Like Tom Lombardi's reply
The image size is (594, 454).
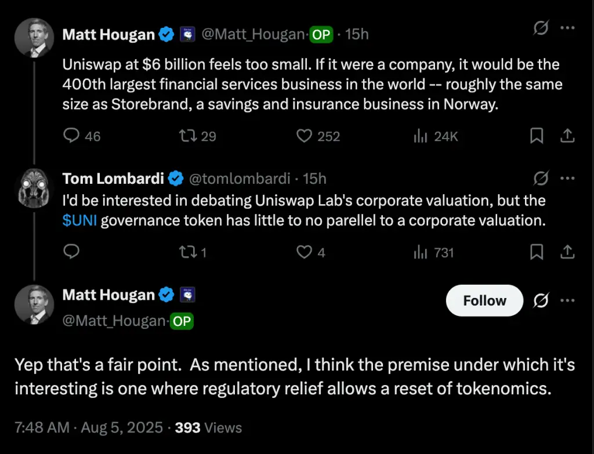pyautogui.click(x=305, y=252)
